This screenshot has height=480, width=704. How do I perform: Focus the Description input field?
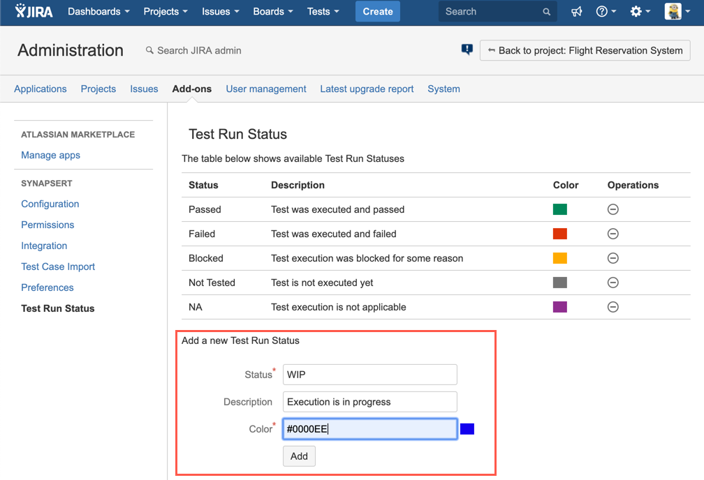point(370,402)
